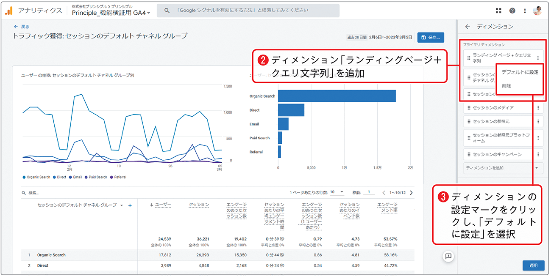Go to the previous table page

click(384, 193)
